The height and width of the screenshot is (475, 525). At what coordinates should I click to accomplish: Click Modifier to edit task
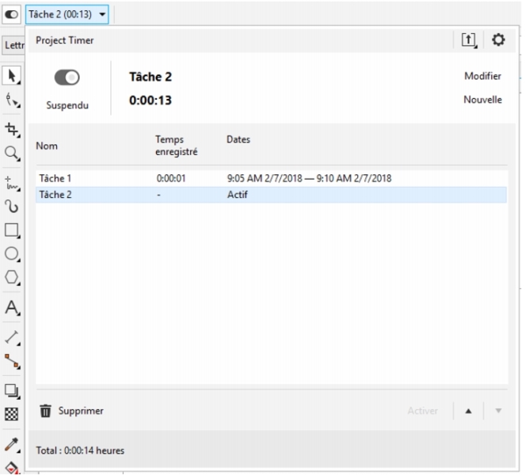[482, 76]
